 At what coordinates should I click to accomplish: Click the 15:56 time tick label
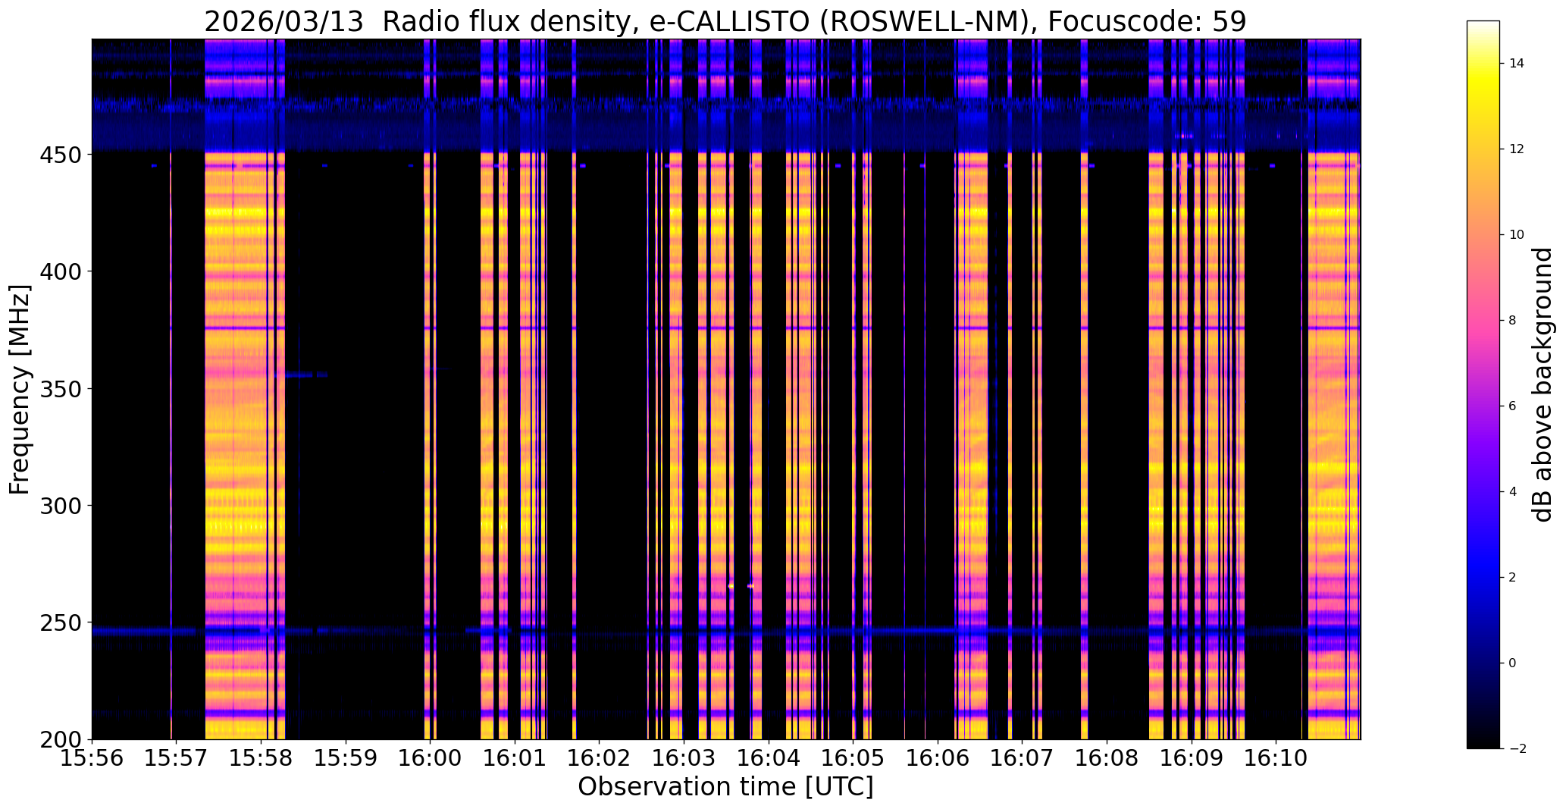pyautogui.click(x=92, y=757)
